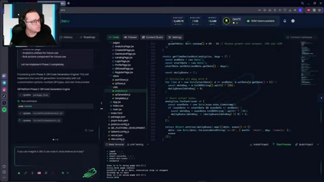Screen dimensions: 324x182
Task: Click the Instagram icon in the left sidebar
Action: point(4,90)
